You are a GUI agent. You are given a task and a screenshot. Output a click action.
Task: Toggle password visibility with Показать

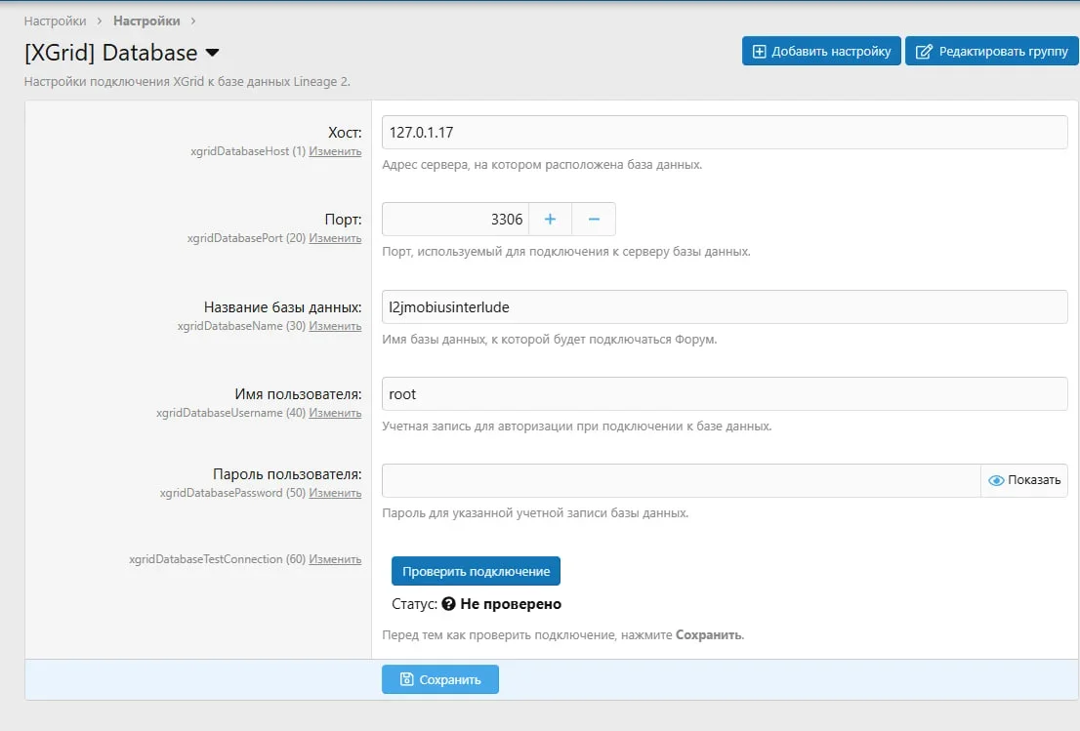click(x=1024, y=480)
